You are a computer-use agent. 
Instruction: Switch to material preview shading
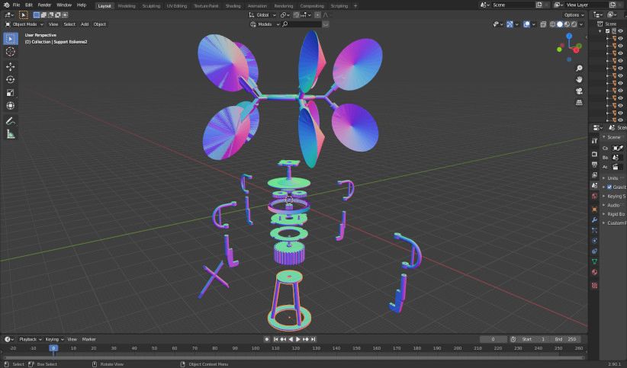[x=567, y=24]
